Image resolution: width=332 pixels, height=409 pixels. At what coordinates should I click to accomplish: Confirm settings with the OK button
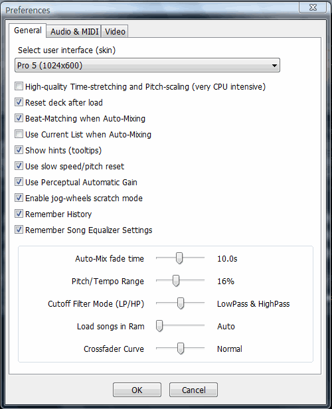pyautogui.click(x=137, y=390)
